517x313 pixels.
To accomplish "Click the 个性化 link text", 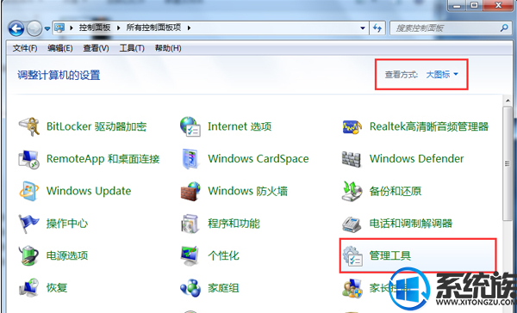I will click(x=223, y=255).
